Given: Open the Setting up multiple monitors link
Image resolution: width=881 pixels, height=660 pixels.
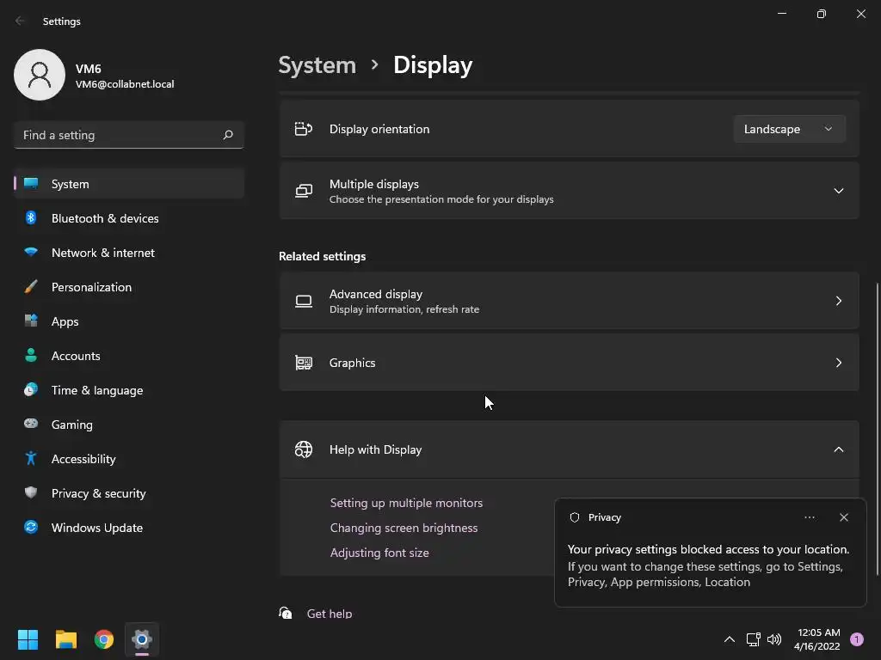Looking at the screenshot, I should [406, 503].
